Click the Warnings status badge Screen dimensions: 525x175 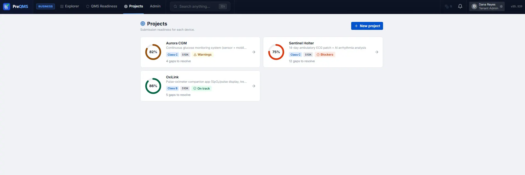point(203,54)
